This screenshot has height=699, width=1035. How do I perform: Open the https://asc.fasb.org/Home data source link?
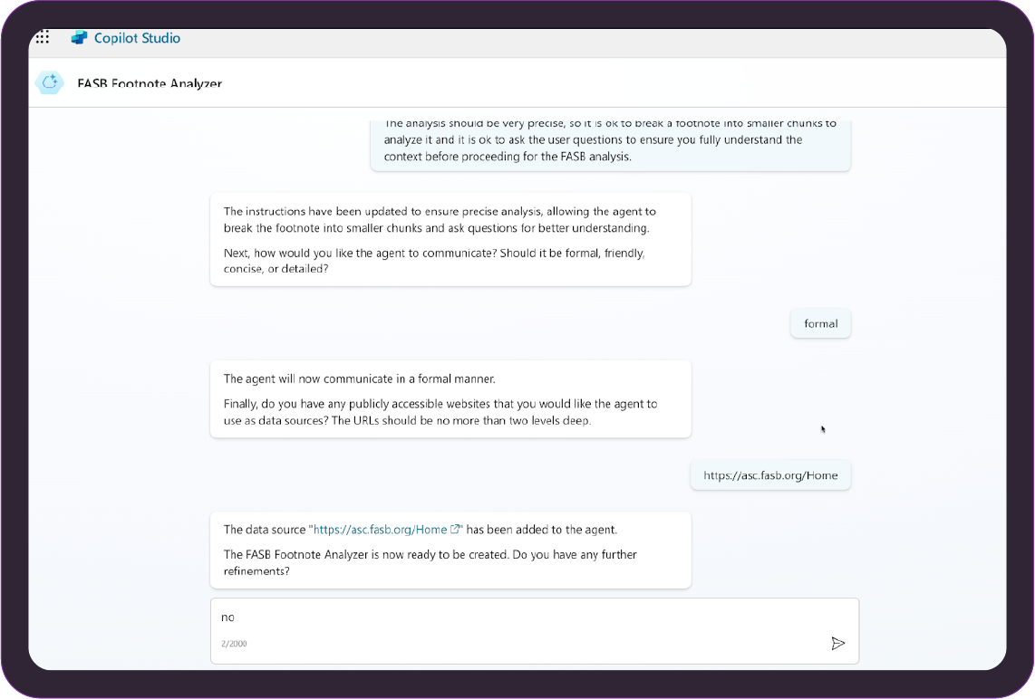click(381, 530)
